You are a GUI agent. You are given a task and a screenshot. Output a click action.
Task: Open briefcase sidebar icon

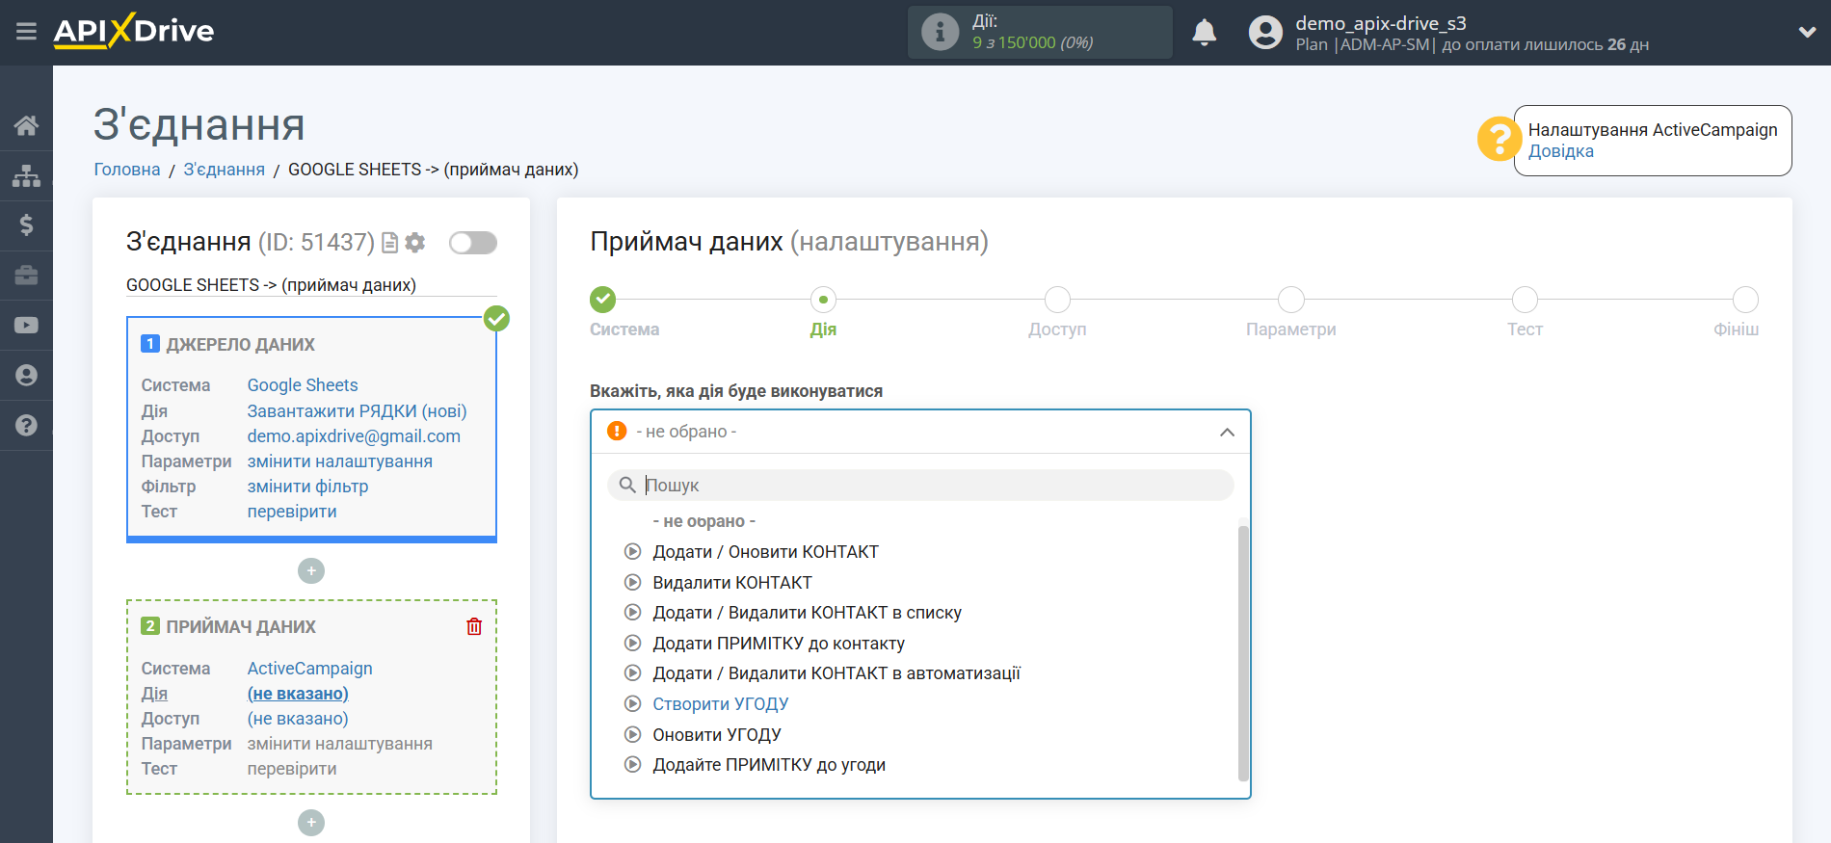[x=26, y=276]
